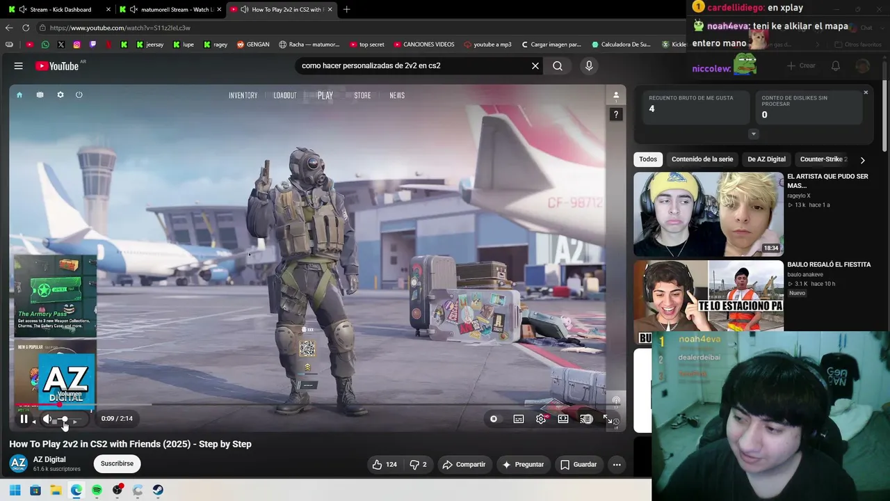Toggle the autoplay switch in the player
890x501 pixels.
point(494,419)
